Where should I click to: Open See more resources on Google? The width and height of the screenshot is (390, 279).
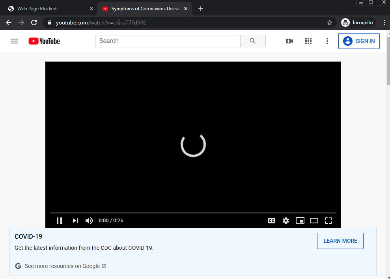coord(61,266)
